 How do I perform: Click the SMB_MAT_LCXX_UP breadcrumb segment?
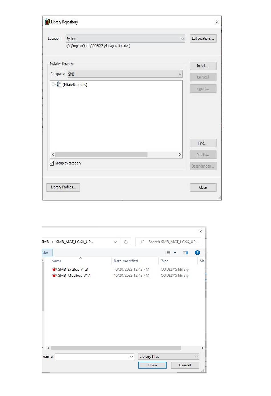click(x=75, y=242)
